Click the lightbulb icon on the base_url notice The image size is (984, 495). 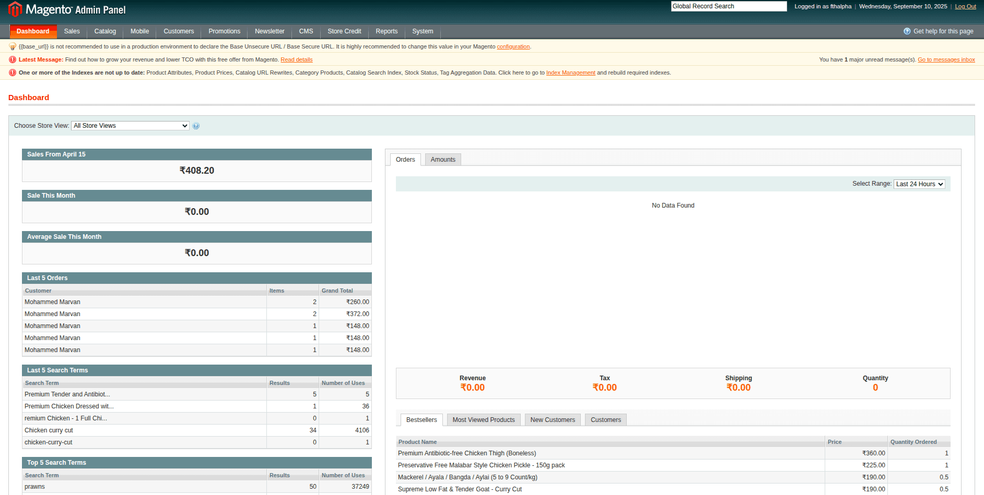pyautogui.click(x=12, y=46)
